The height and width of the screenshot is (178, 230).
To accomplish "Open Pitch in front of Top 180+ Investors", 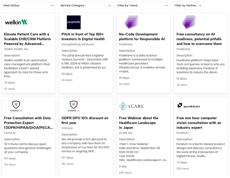I will 83,36.
